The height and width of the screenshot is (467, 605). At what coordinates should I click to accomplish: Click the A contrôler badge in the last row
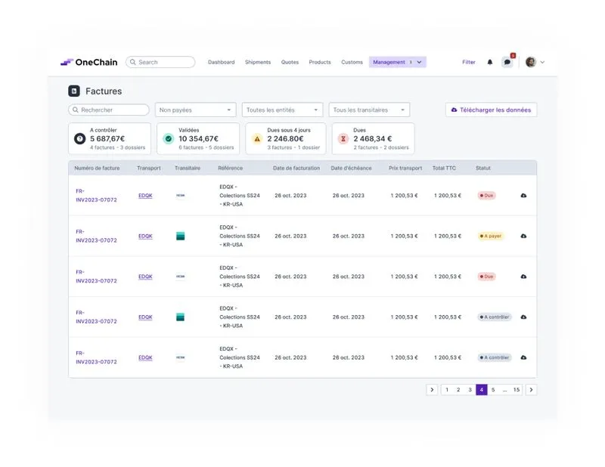tap(495, 357)
